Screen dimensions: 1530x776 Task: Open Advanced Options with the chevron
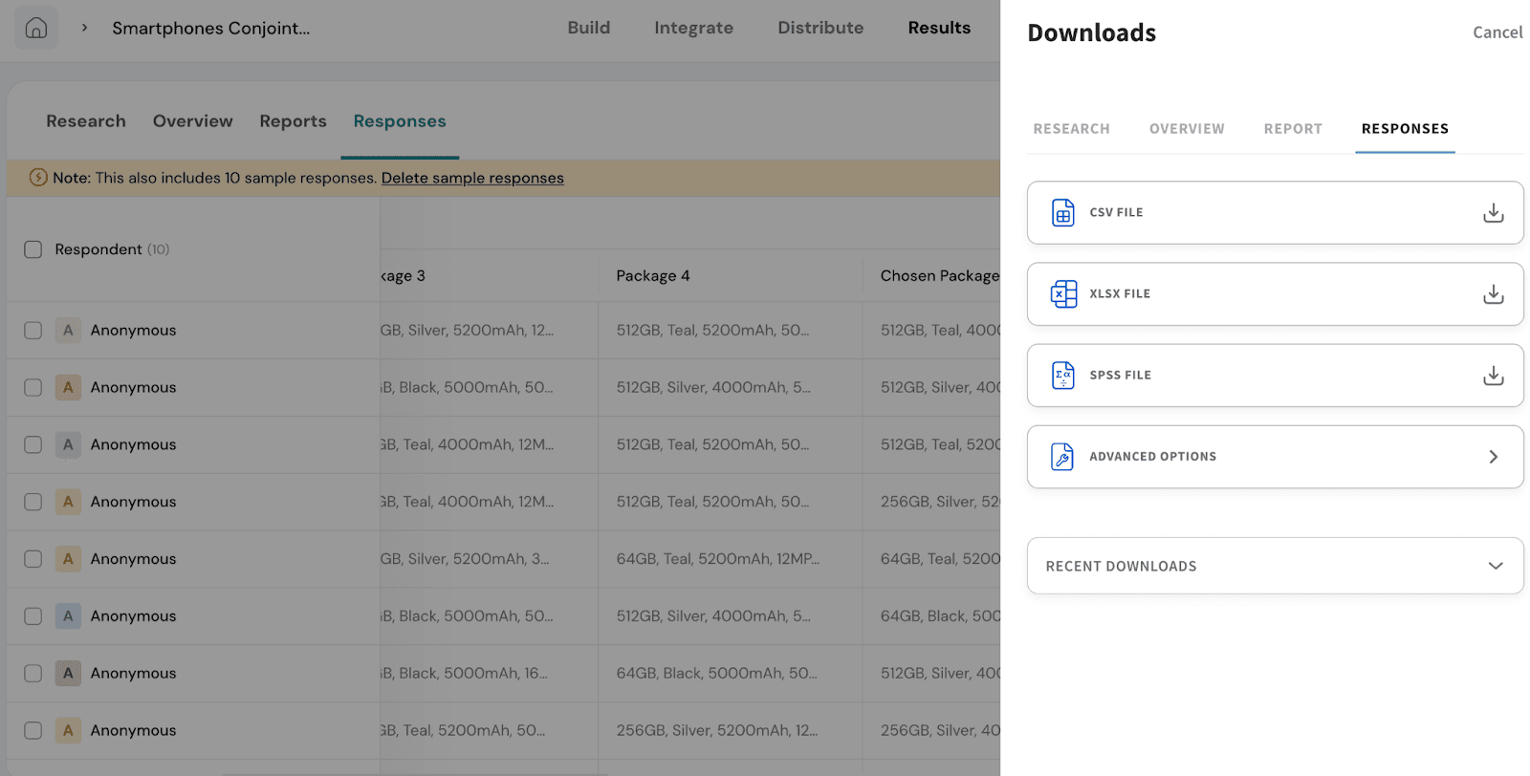pos(1493,457)
